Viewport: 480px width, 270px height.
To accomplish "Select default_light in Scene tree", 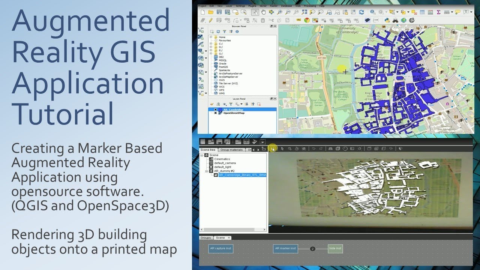I will [222, 167].
